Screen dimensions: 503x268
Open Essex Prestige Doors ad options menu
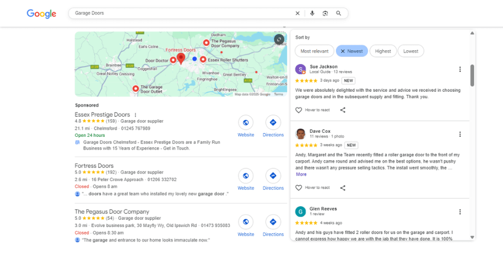[135, 115]
